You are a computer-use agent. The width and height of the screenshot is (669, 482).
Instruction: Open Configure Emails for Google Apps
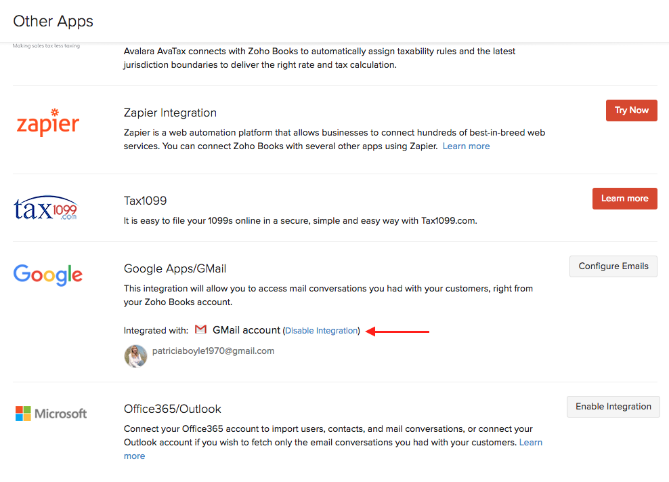[613, 266]
